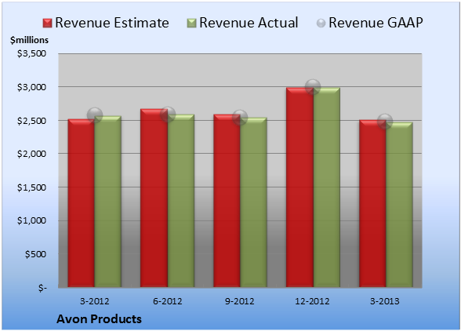Image resolution: width=461 pixels, height=331 pixels.
Task: Click the GAAP marker above 3-2012
Action: pyautogui.click(x=95, y=115)
